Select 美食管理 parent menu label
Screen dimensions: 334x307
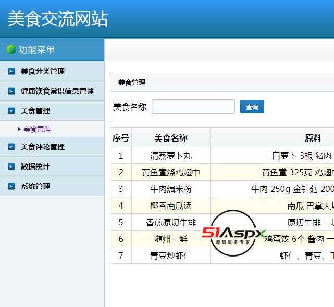point(35,111)
